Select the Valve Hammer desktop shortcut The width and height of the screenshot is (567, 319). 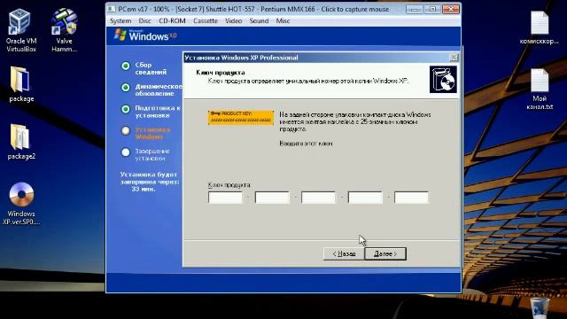(64, 31)
